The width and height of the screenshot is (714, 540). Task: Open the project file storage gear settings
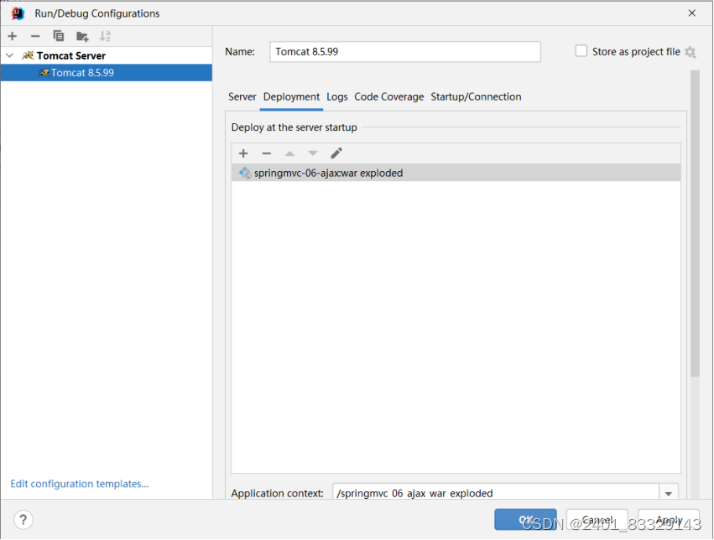click(691, 52)
